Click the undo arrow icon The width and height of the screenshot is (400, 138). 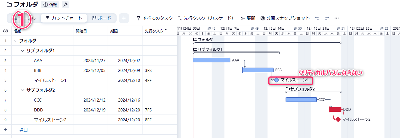(x=317, y=18)
